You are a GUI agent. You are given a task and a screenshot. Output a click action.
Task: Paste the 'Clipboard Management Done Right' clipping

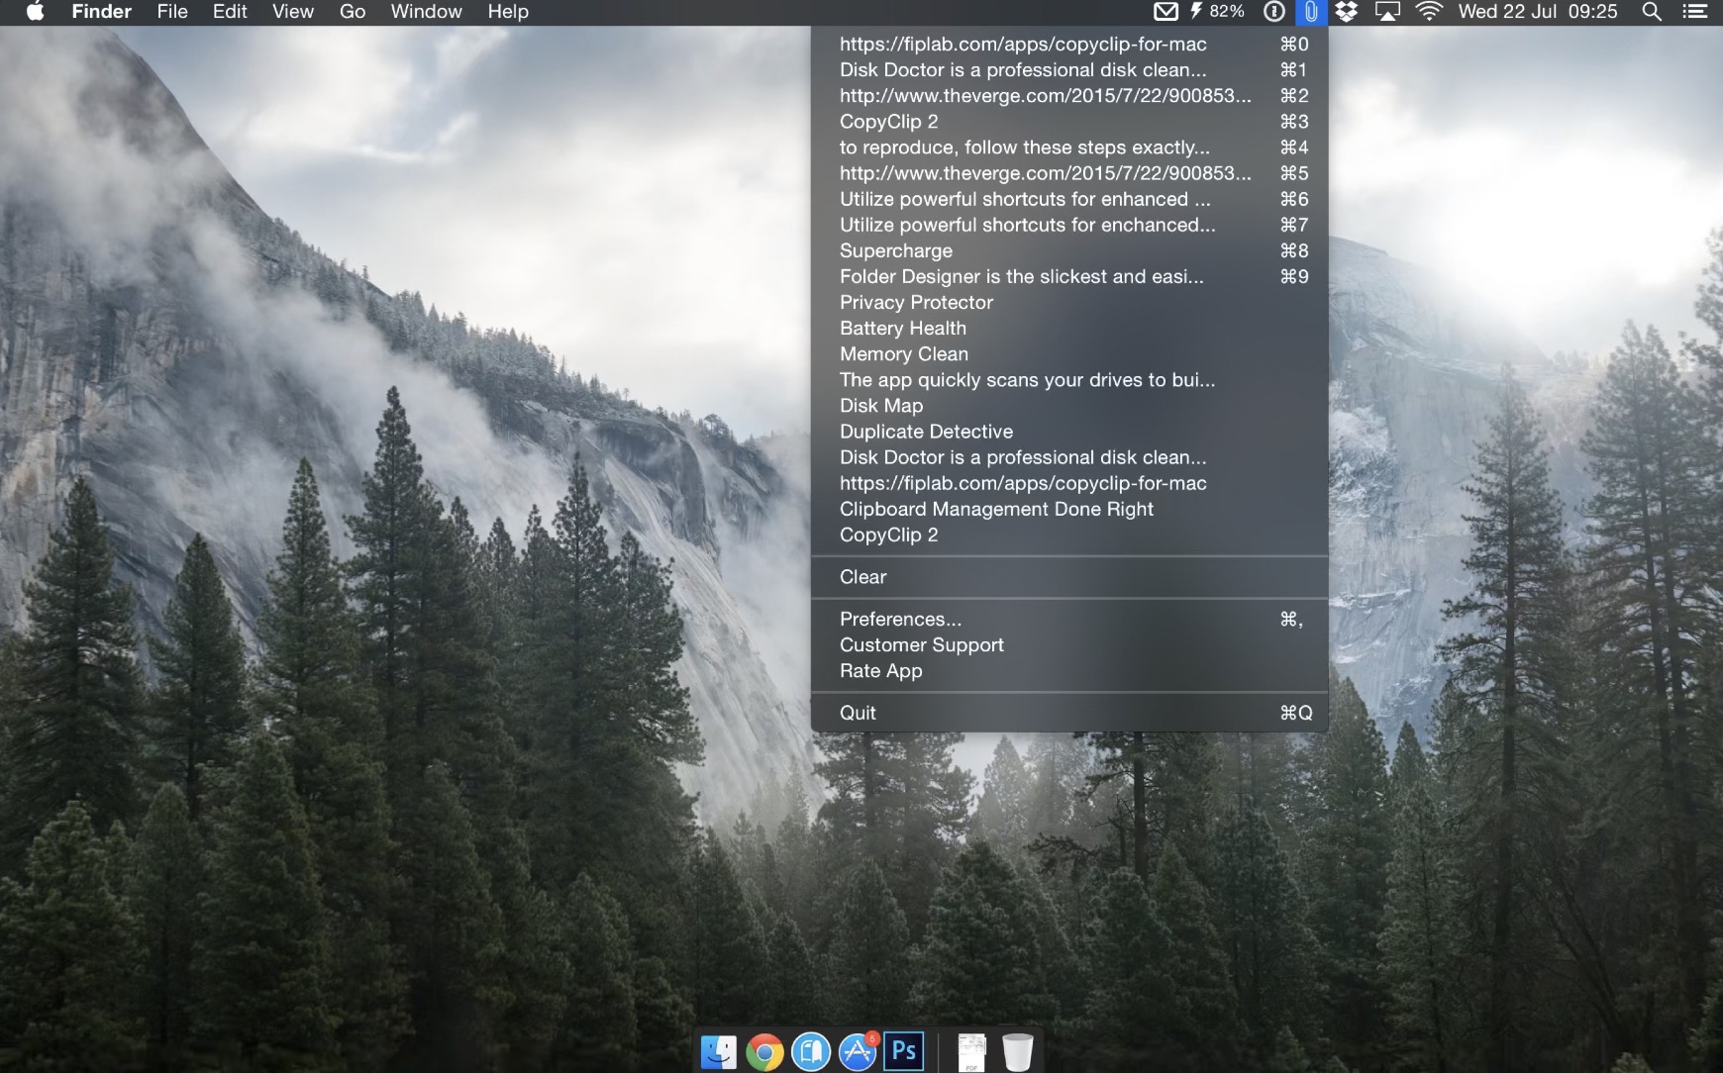tap(996, 509)
